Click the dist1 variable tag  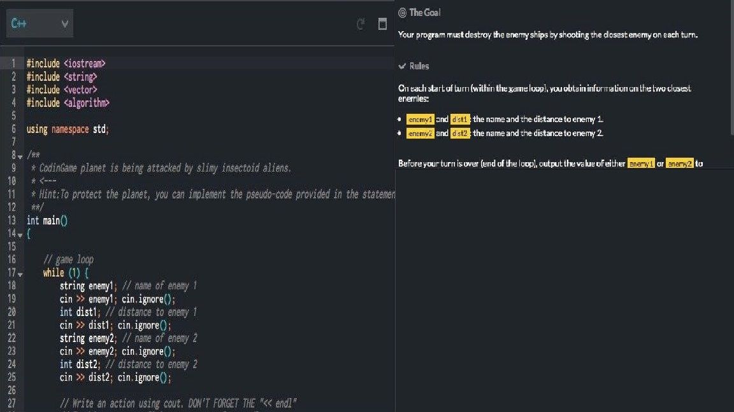[x=460, y=119]
